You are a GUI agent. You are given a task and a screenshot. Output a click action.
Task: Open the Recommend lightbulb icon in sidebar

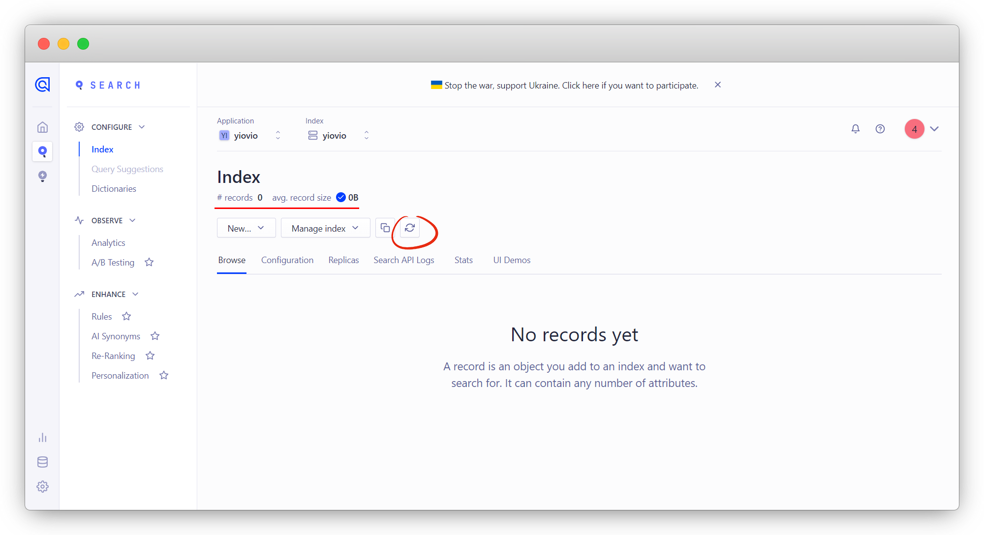(43, 176)
